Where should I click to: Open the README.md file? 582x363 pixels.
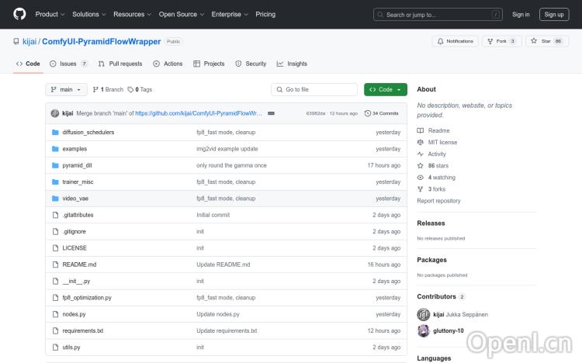[79, 264]
